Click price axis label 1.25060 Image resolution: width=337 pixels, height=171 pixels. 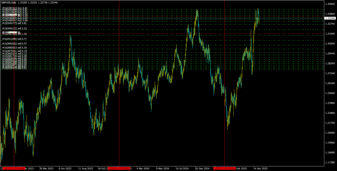[x=330, y=93]
